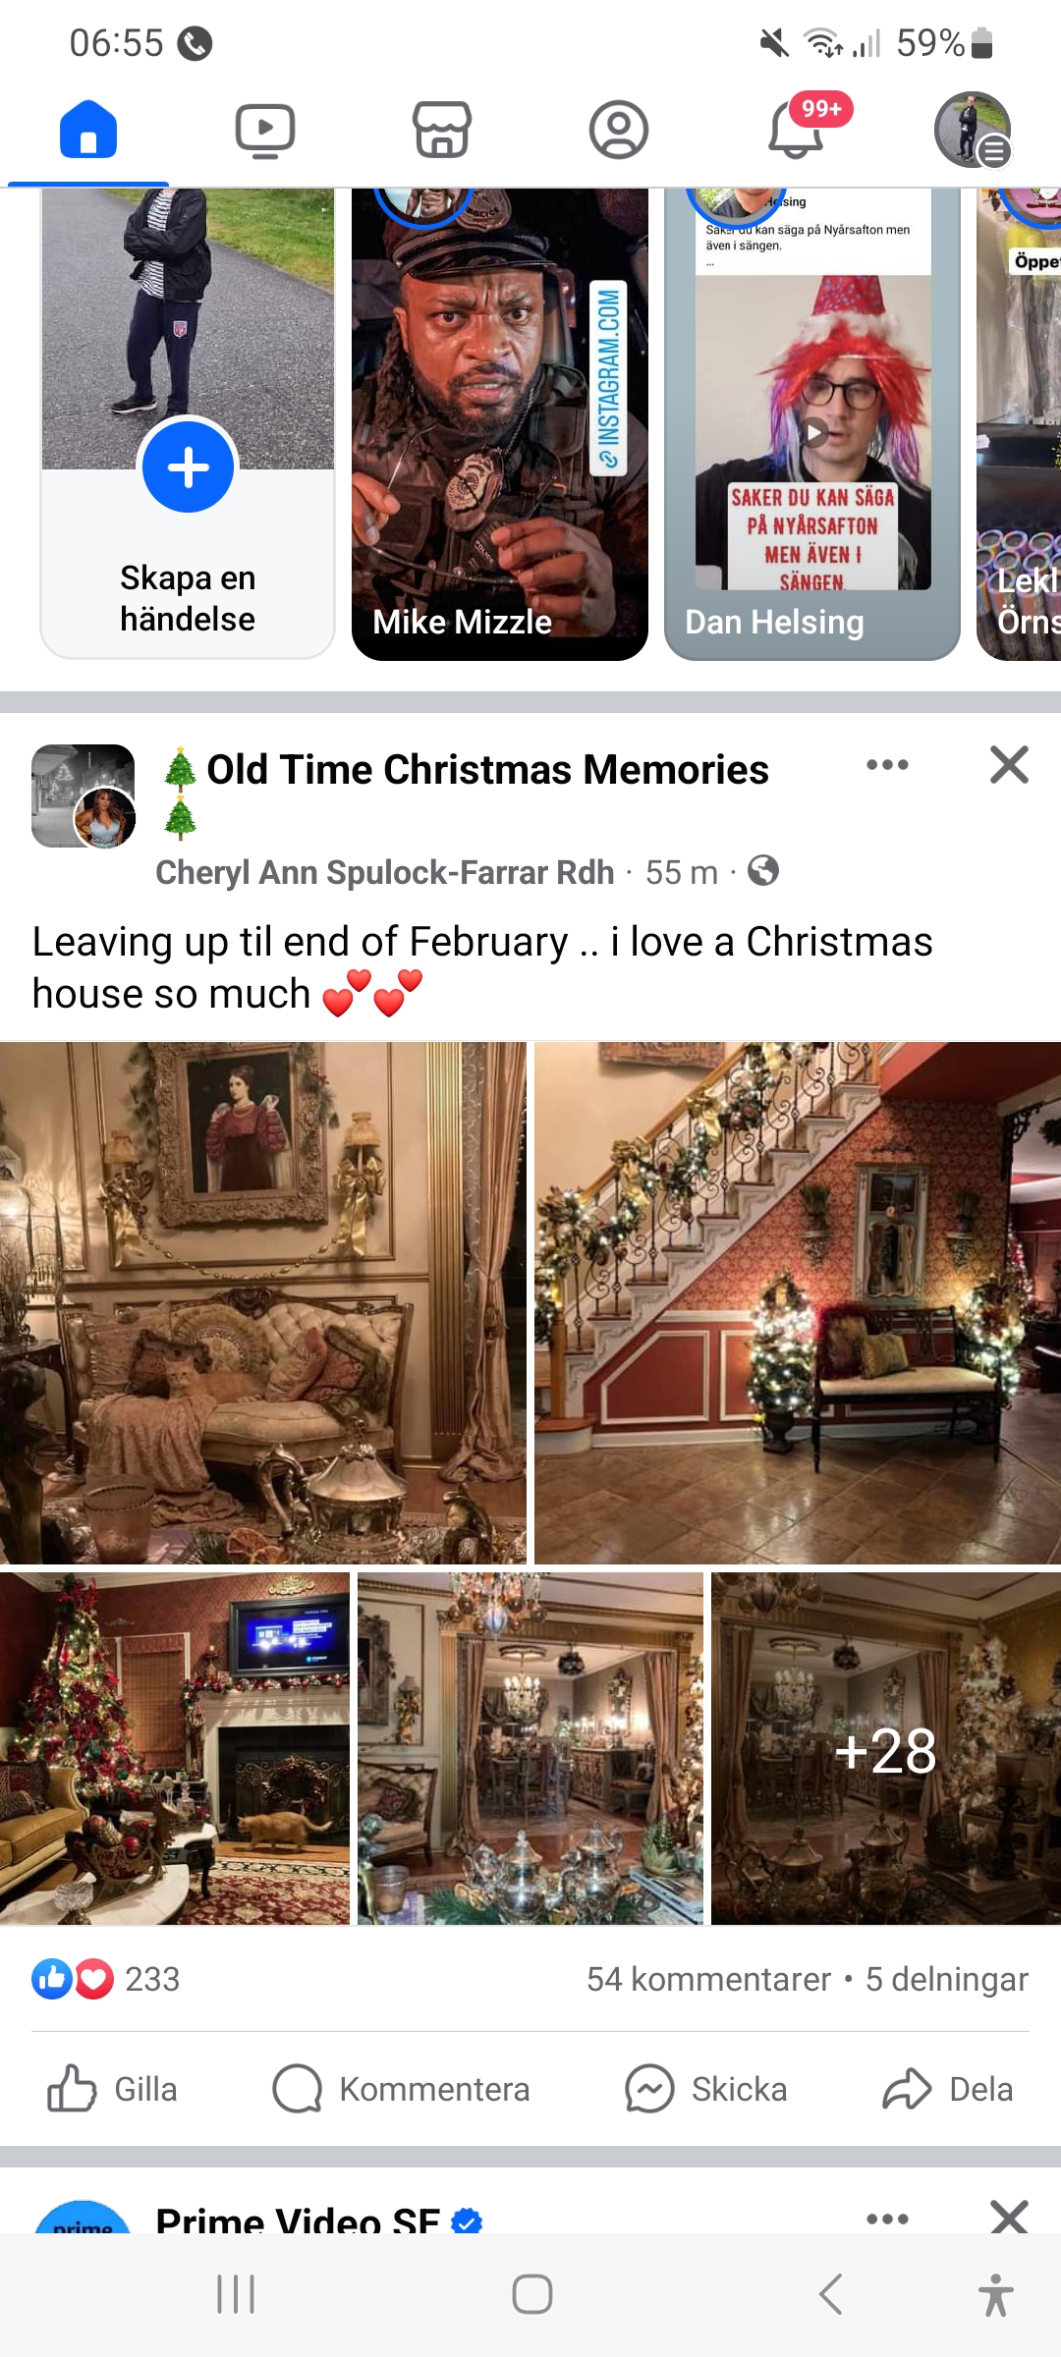Open the Profile tab icon
The image size is (1061, 2357).
click(619, 130)
